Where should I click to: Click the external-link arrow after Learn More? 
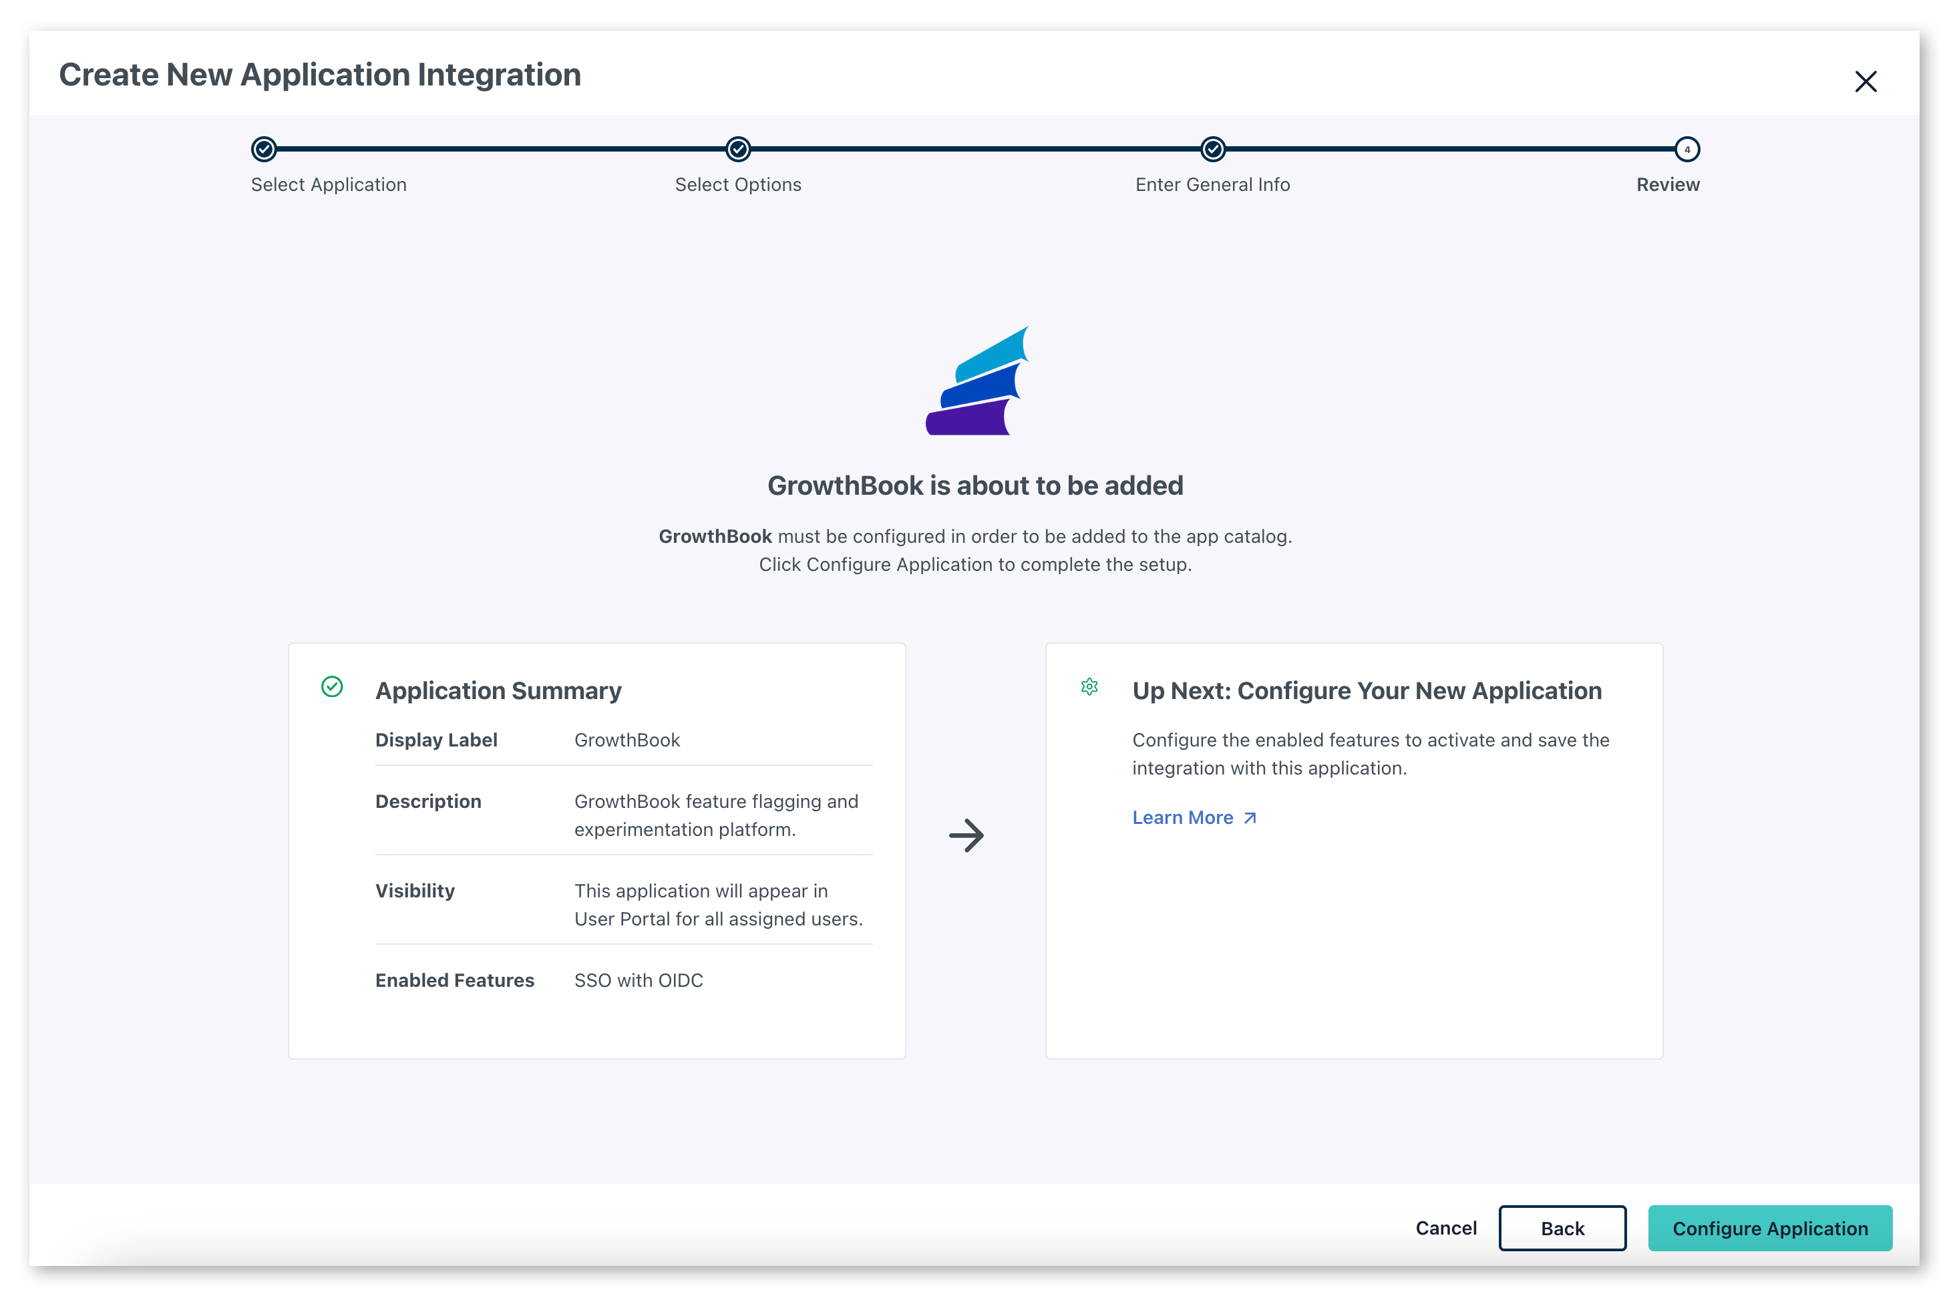(x=1250, y=817)
